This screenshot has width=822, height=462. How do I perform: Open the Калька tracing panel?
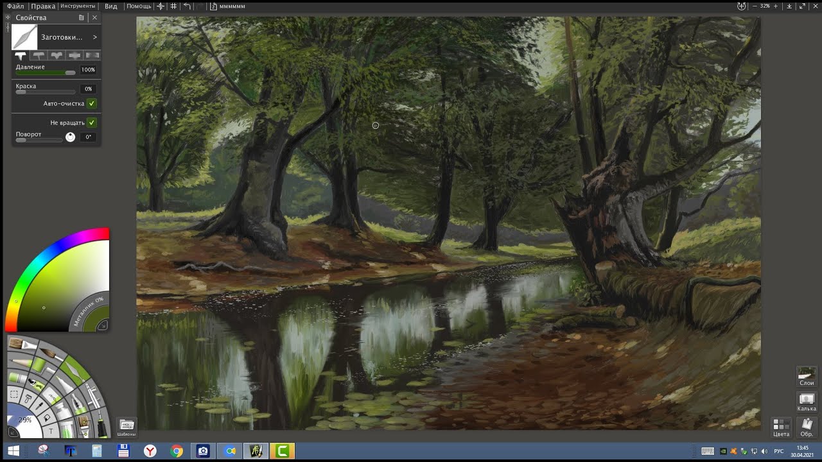tap(807, 402)
